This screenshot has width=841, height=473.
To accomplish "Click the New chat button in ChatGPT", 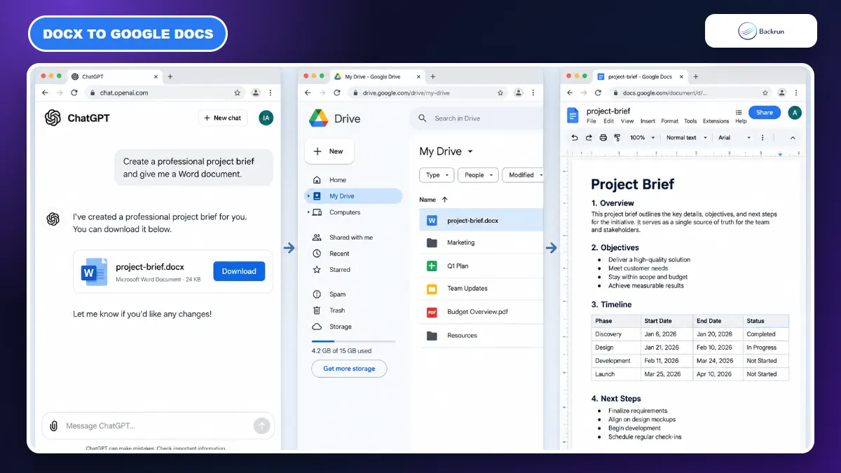I will click(x=223, y=118).
